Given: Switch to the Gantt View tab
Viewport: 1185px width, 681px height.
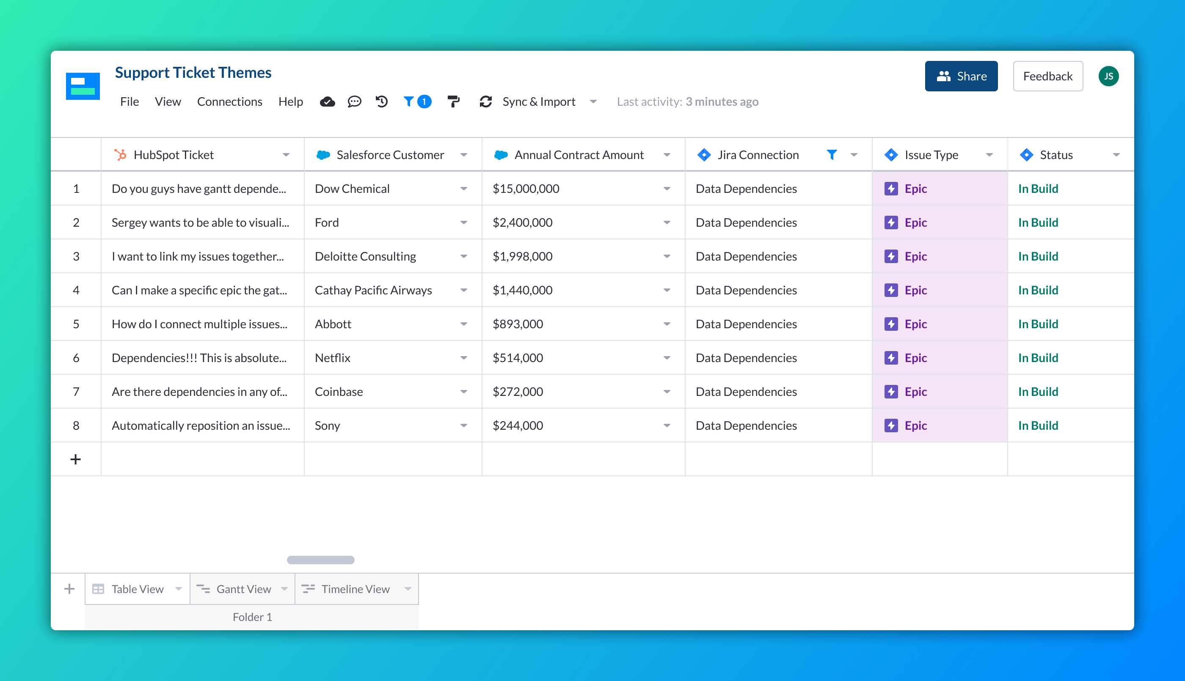Looking at the screenshot, I should click(x=243, y=589).
